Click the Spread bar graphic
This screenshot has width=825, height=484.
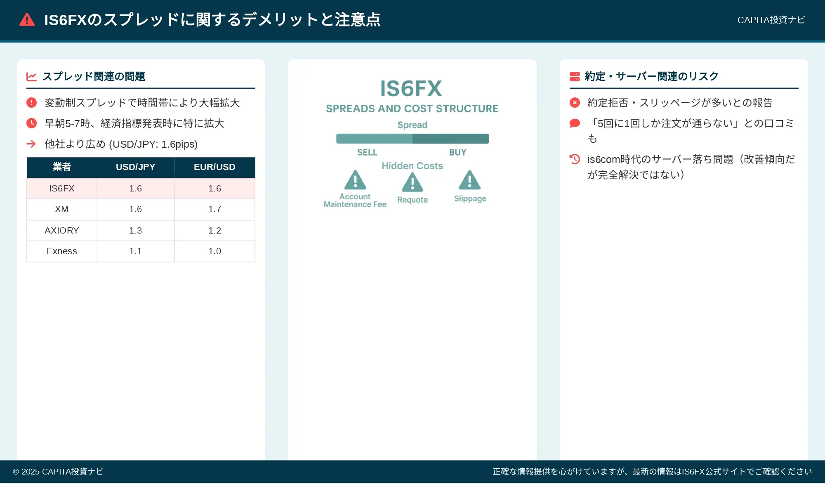click(412, 139)
